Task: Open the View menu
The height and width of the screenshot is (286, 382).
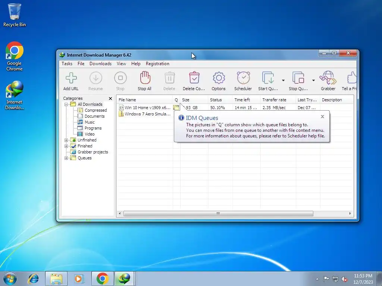Action: [121, 64]
